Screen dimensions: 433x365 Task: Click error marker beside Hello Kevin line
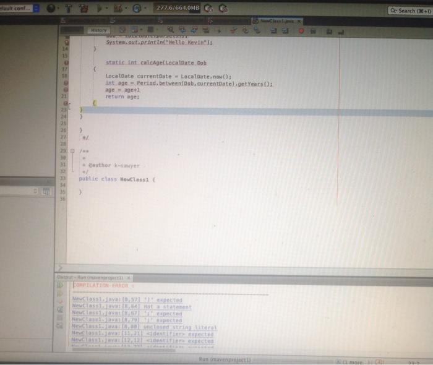pos(67,43)
